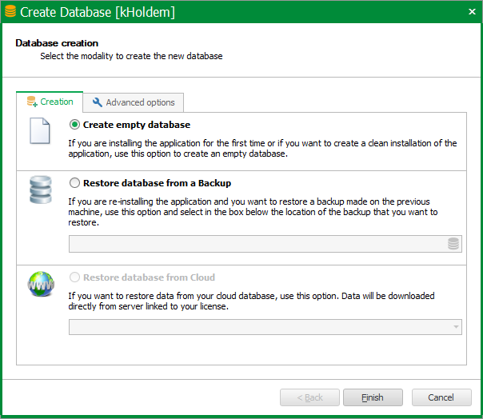
Task: Select Restore database from Cloud radio button
Action: (74, 277)
